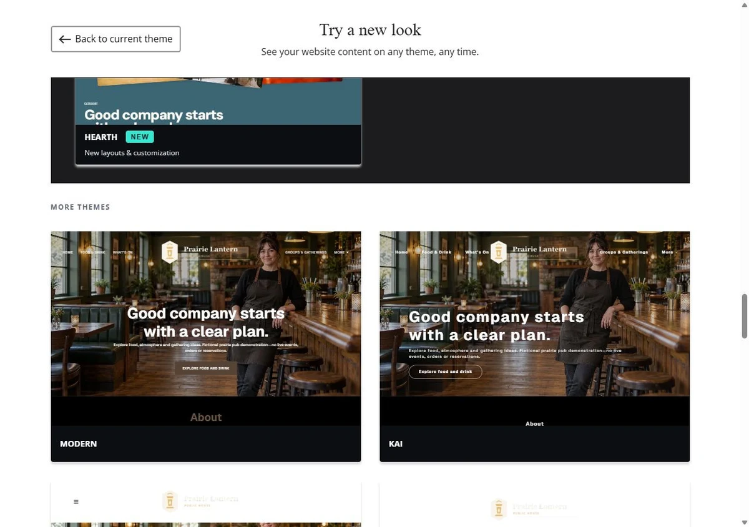Select Groups & Gatherings in Kai preview nav
Viewport: 749px width, 527px height.
624,252
